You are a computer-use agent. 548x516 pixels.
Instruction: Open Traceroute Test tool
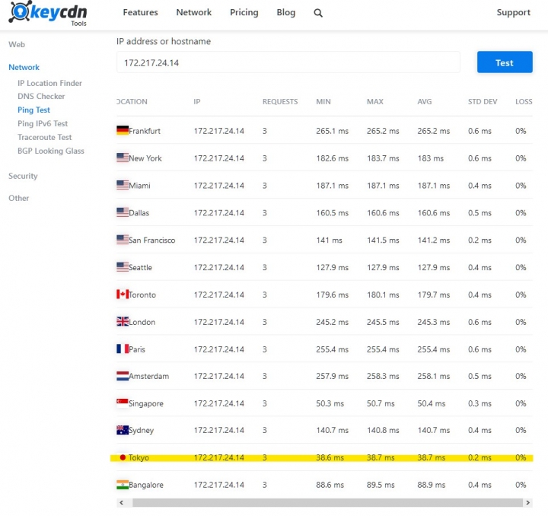pos(44,137)
